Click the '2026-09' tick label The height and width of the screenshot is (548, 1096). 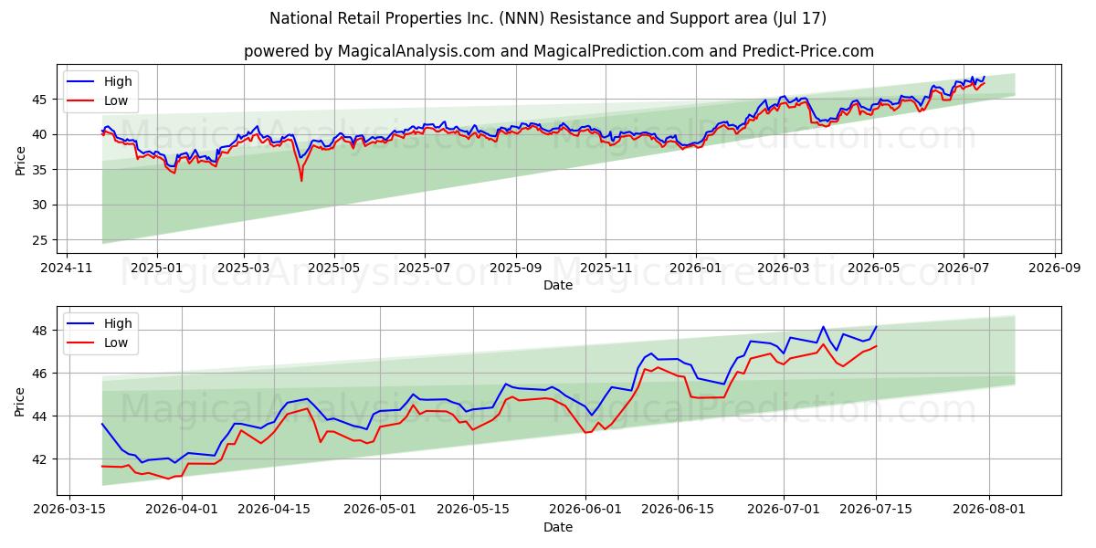[1055, 268]
